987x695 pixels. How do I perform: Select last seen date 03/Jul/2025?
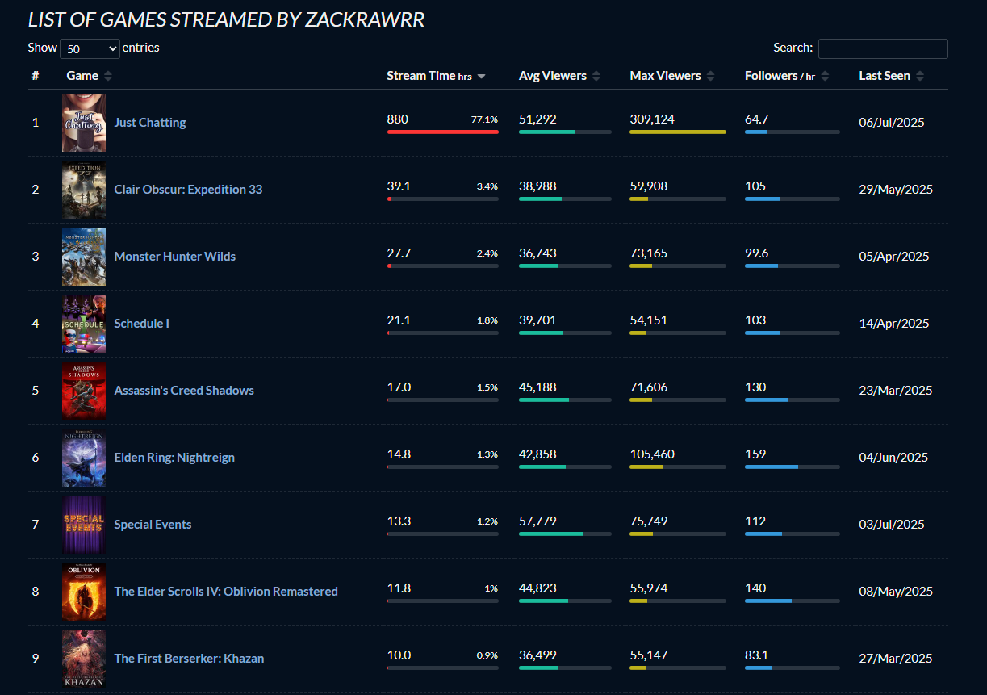892,525
